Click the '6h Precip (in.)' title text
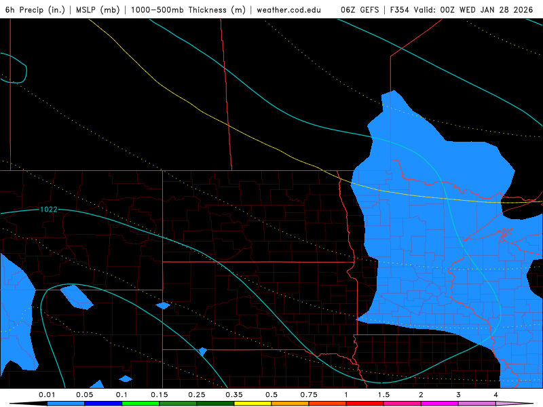Image resolution: width=543 pixels, height=407 pixels. [x=35, y=9]
